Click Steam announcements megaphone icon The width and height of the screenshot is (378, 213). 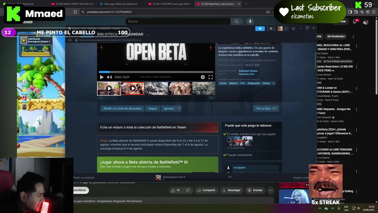260,29
